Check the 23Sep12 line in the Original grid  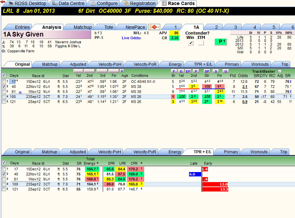point(4,97)
